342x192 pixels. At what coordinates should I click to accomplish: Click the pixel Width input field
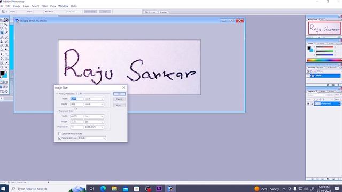click(77, 99)
